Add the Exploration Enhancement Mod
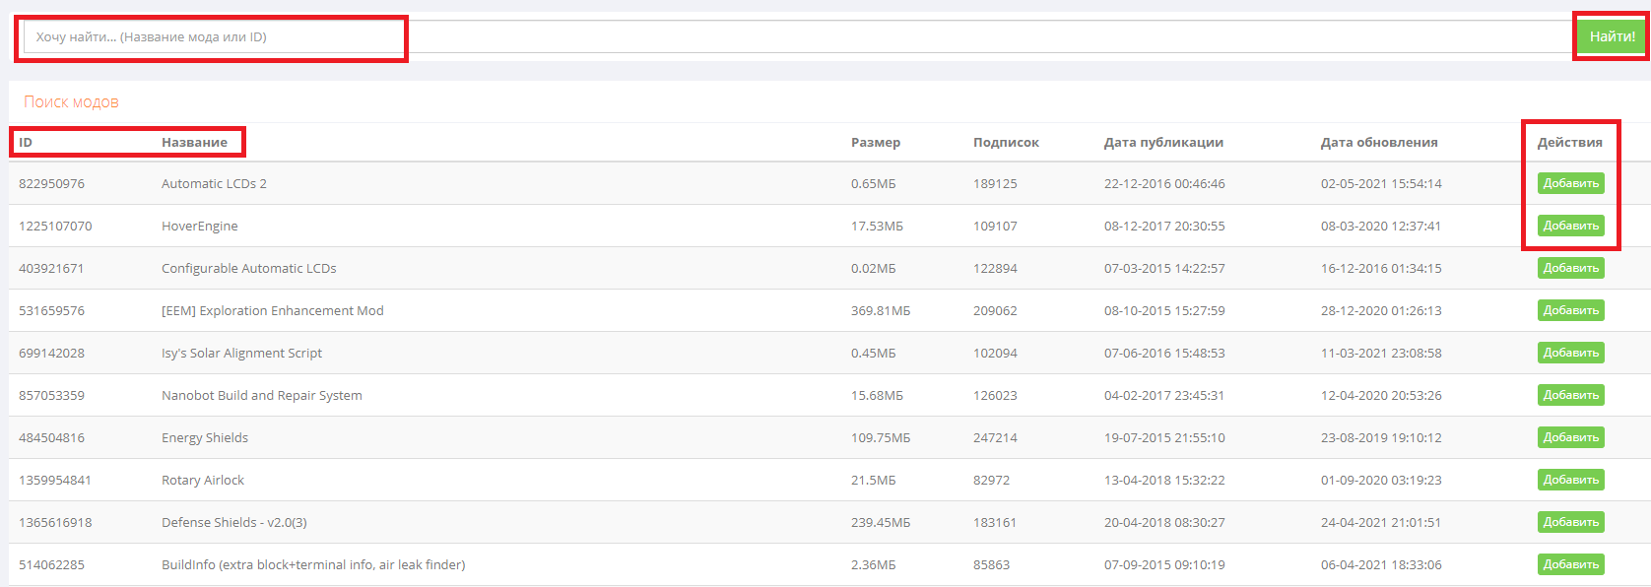This screenshot has width=1651, height=587. coord(1570,310)
